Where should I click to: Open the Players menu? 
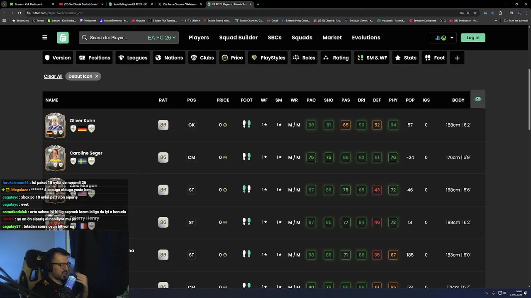coord(199,38)
